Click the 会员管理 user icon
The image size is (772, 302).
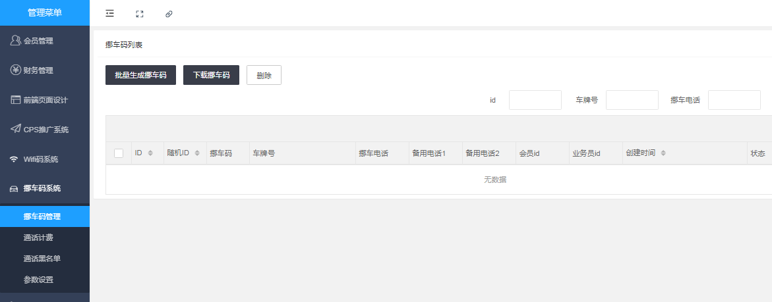coord(16,40)
